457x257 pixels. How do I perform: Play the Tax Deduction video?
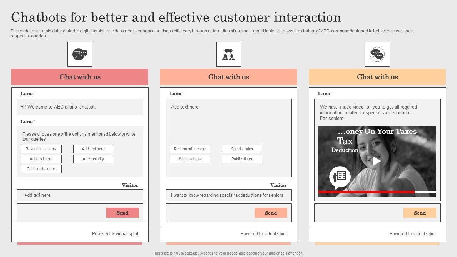(x=377, y=161)
